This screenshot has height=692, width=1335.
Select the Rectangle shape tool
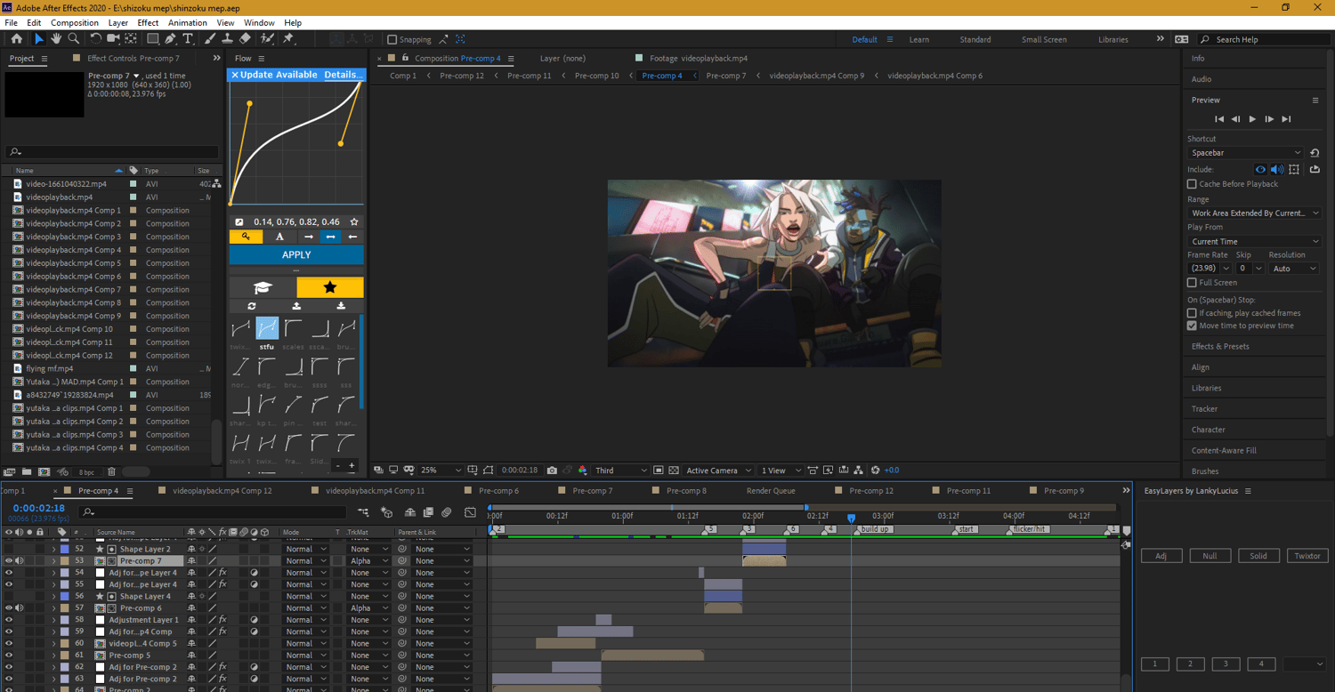click(x=152, y=39)
